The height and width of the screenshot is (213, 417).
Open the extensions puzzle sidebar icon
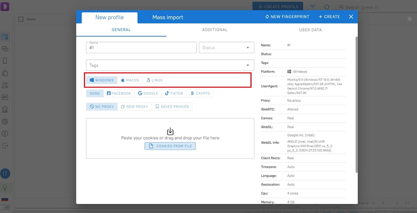5,73
